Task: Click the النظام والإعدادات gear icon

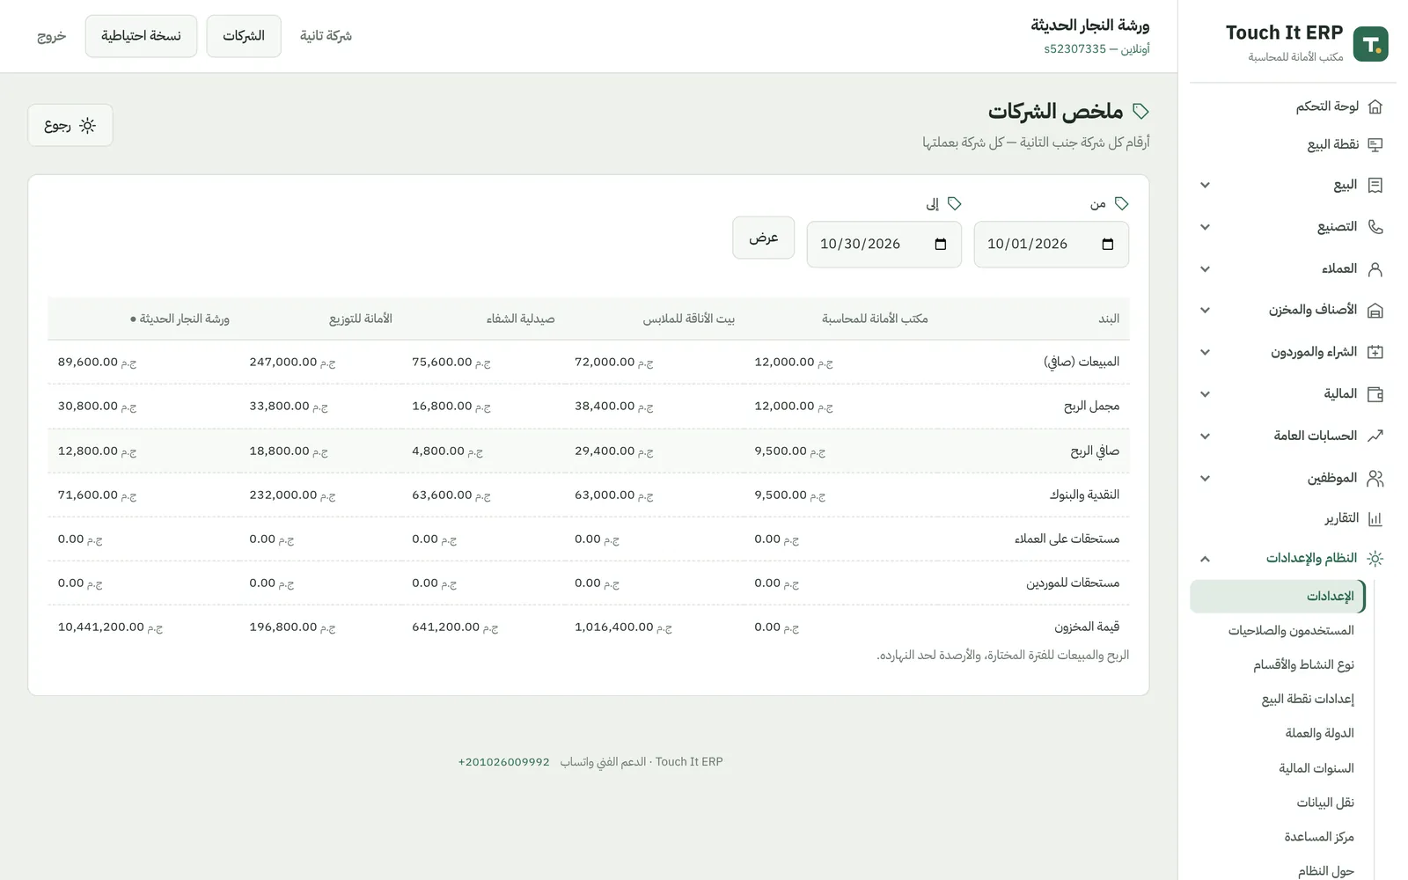Action: click(1375, 559)
